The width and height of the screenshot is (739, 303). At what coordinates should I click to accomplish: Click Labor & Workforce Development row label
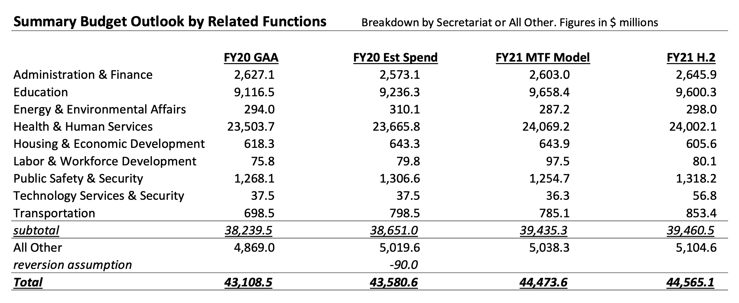click(x=105, y=161)
